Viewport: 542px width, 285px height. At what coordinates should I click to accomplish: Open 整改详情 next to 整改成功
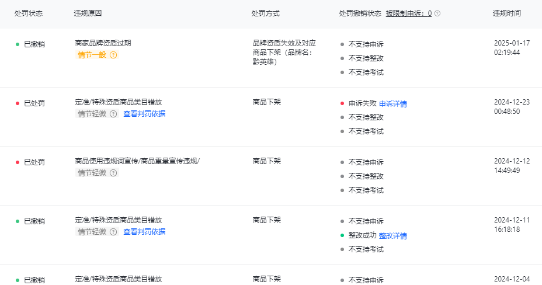pos(393,236)
